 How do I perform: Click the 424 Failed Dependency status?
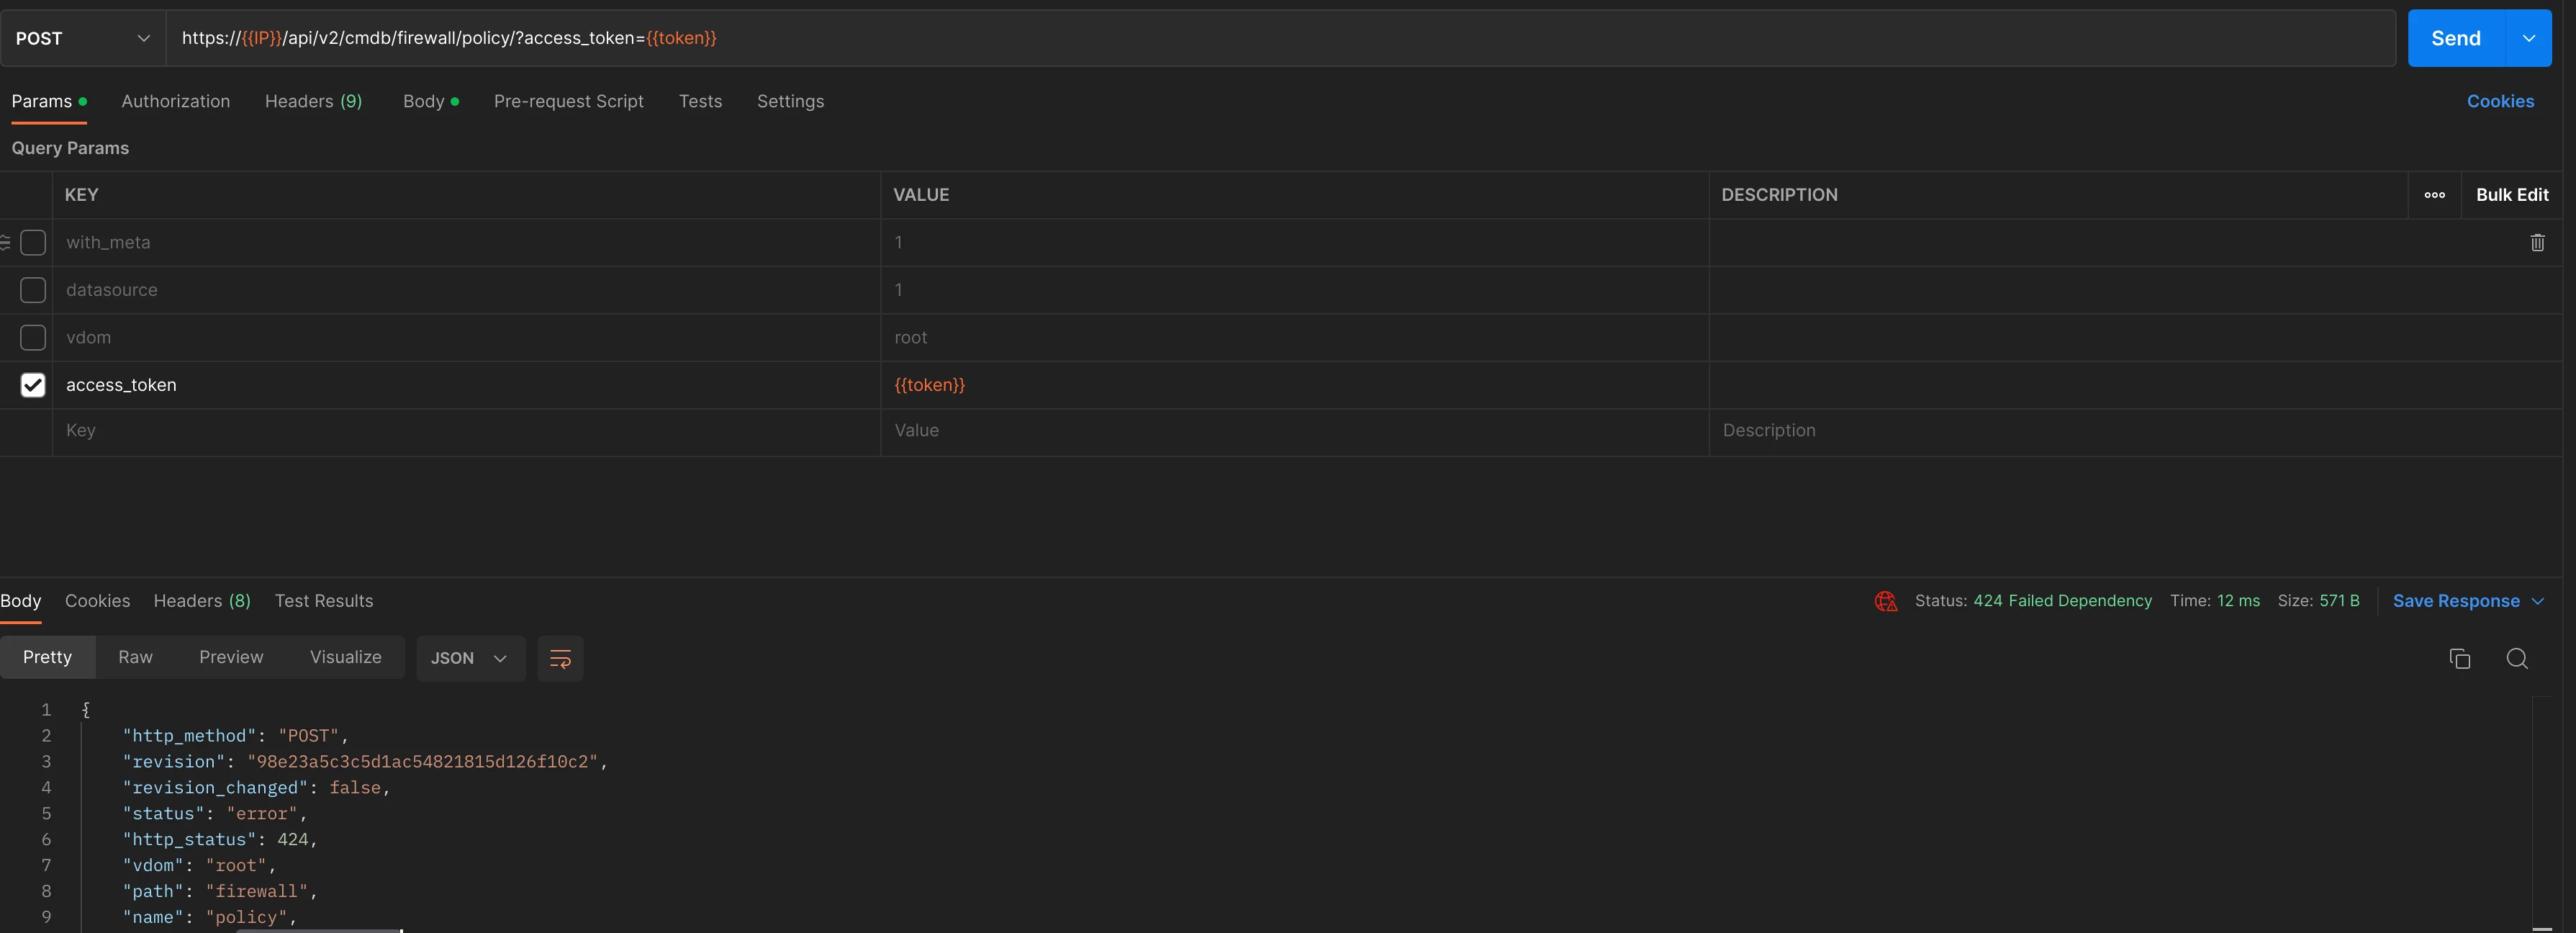(x=2062, y=601)
